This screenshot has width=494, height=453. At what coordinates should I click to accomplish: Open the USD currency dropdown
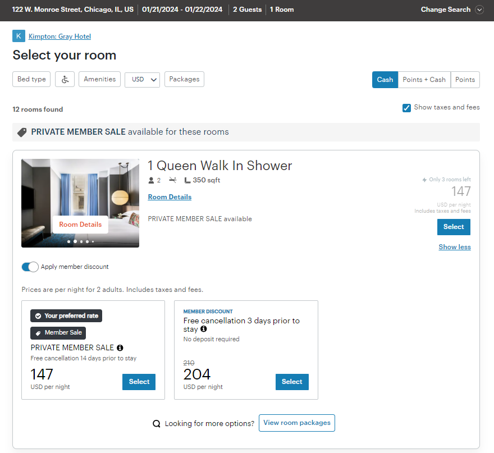(142, 79)
